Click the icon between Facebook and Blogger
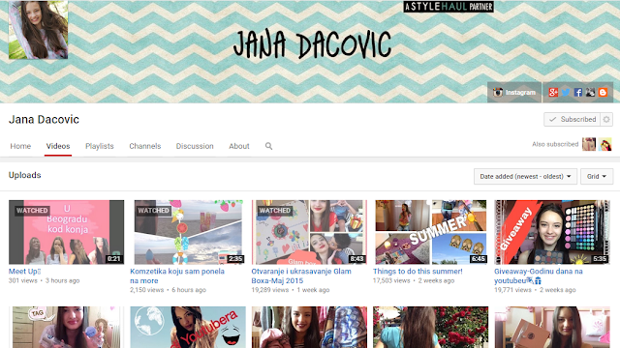This screenshot has height=348, width=620. pos(590,93)
